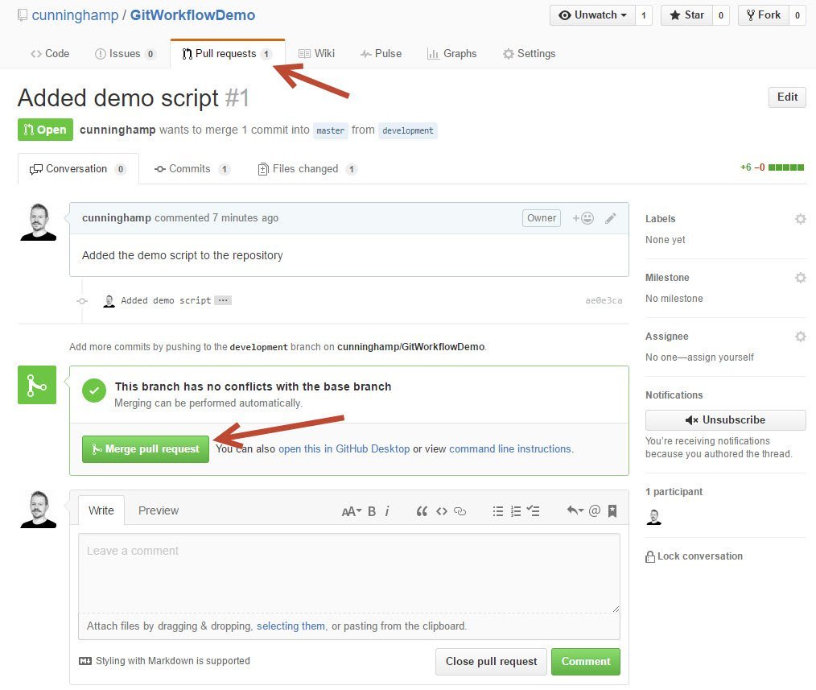Fork the GitWorkflowDemo repository
Viewport: 816px width, 690px height.
pos(764,15)
